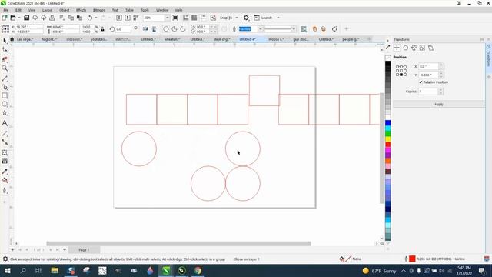
Task: Toggle the Relative Position checkbox
Action: (x=421, y=82)
